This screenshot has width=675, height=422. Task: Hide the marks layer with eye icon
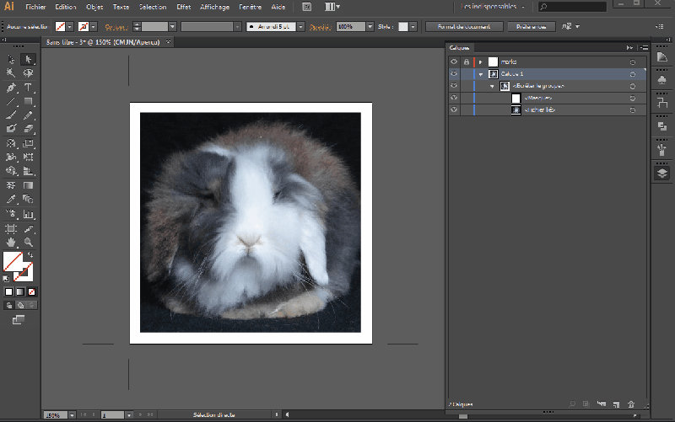454,62
